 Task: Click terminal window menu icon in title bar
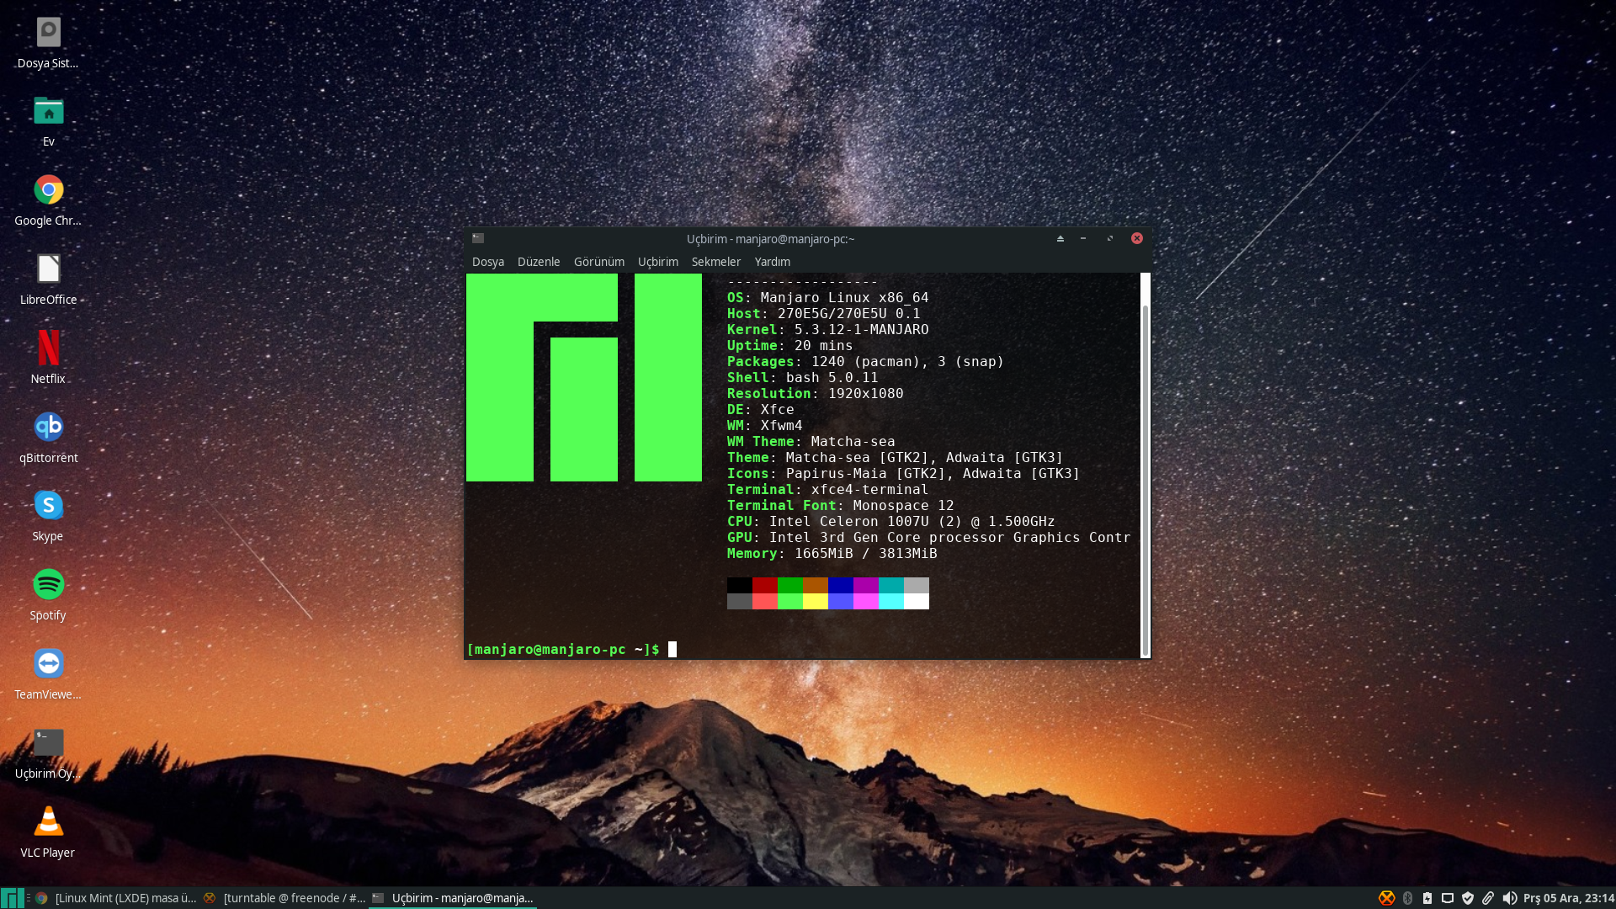478,238
